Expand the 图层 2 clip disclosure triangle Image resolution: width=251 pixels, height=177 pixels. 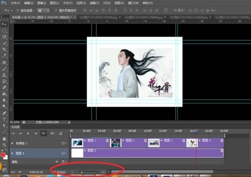click(x=123, y=141)
